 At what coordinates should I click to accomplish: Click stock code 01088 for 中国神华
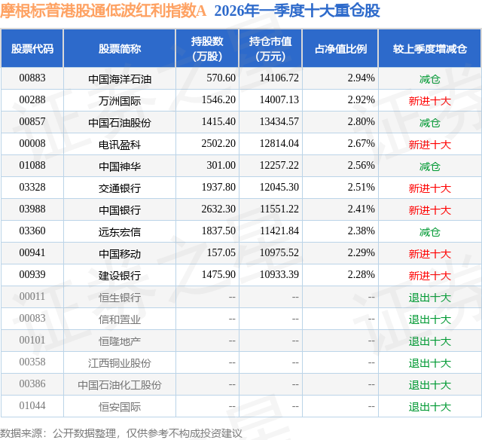pyautogui.click(x=32, y=166)
